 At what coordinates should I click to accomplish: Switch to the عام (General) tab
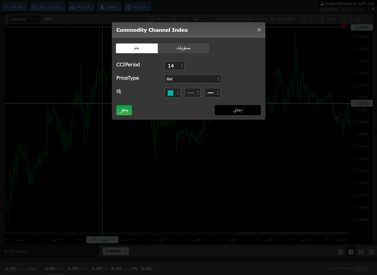(x=137, y=48)
